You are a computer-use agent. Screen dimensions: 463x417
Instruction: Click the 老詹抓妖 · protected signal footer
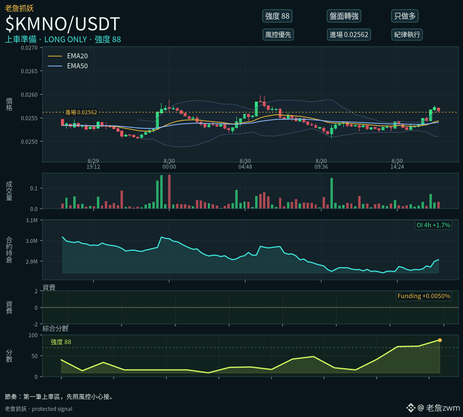pyautogui.click(x=39, y=409)
